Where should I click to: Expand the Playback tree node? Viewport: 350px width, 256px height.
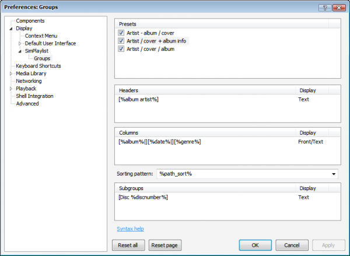click(11, 89)
